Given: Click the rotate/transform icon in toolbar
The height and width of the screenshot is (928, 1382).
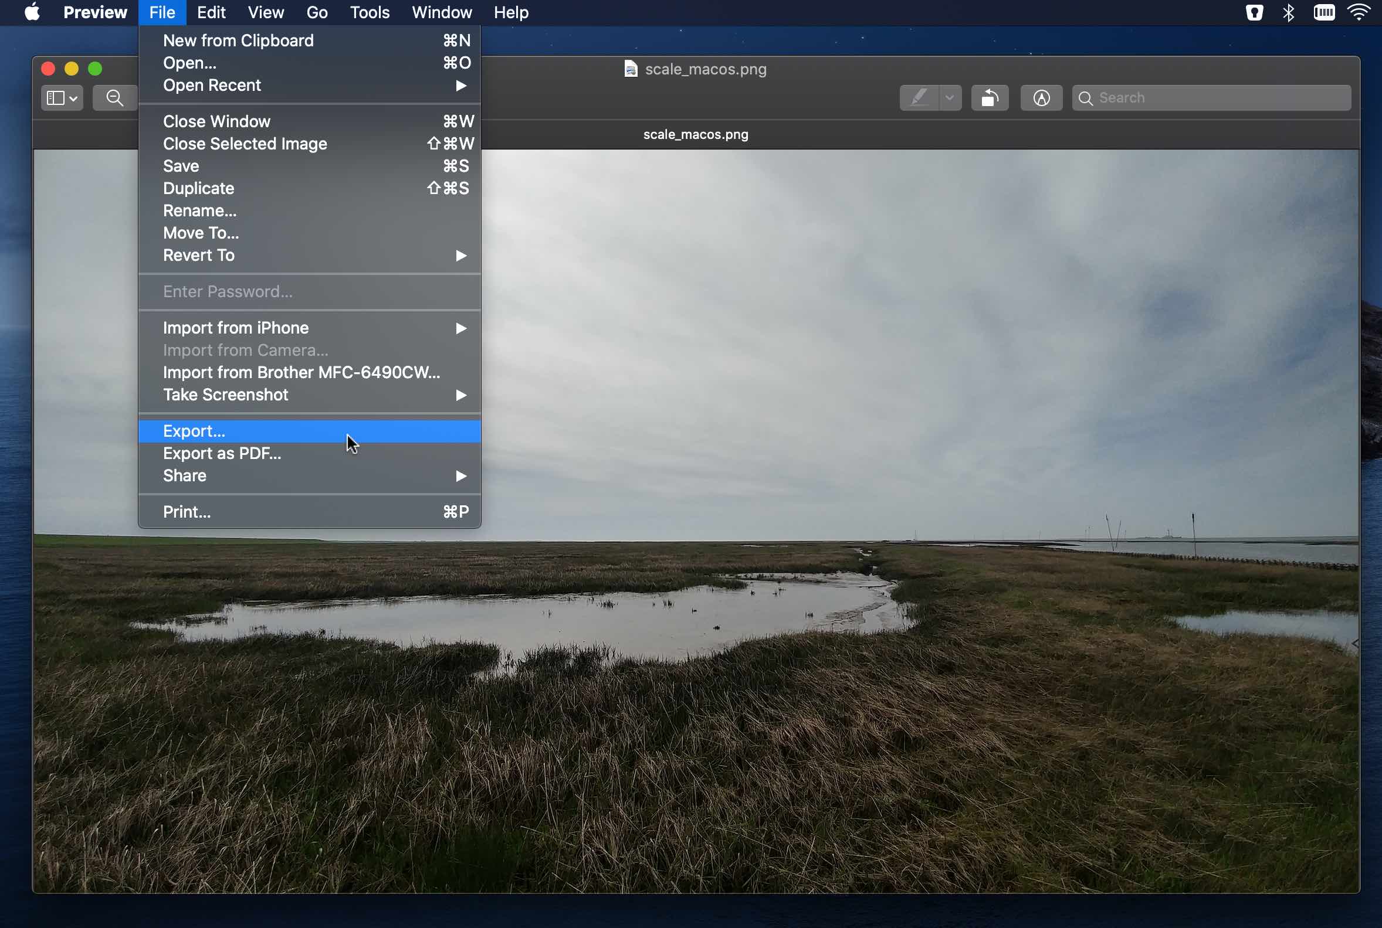Looking at the screenshot, I should click(988, 97).
